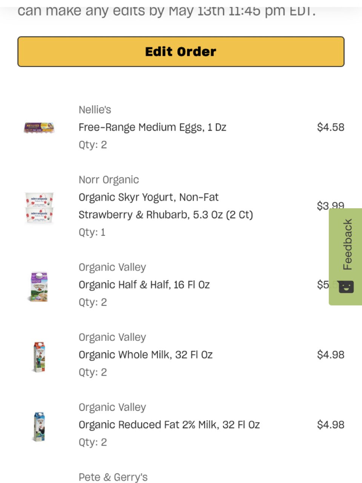Select Organic Half & Half, 16 Fl Oz
Image resolution: width=362 pixels, height=483 pixels.
pyautogui.click(x=144, y=285)
